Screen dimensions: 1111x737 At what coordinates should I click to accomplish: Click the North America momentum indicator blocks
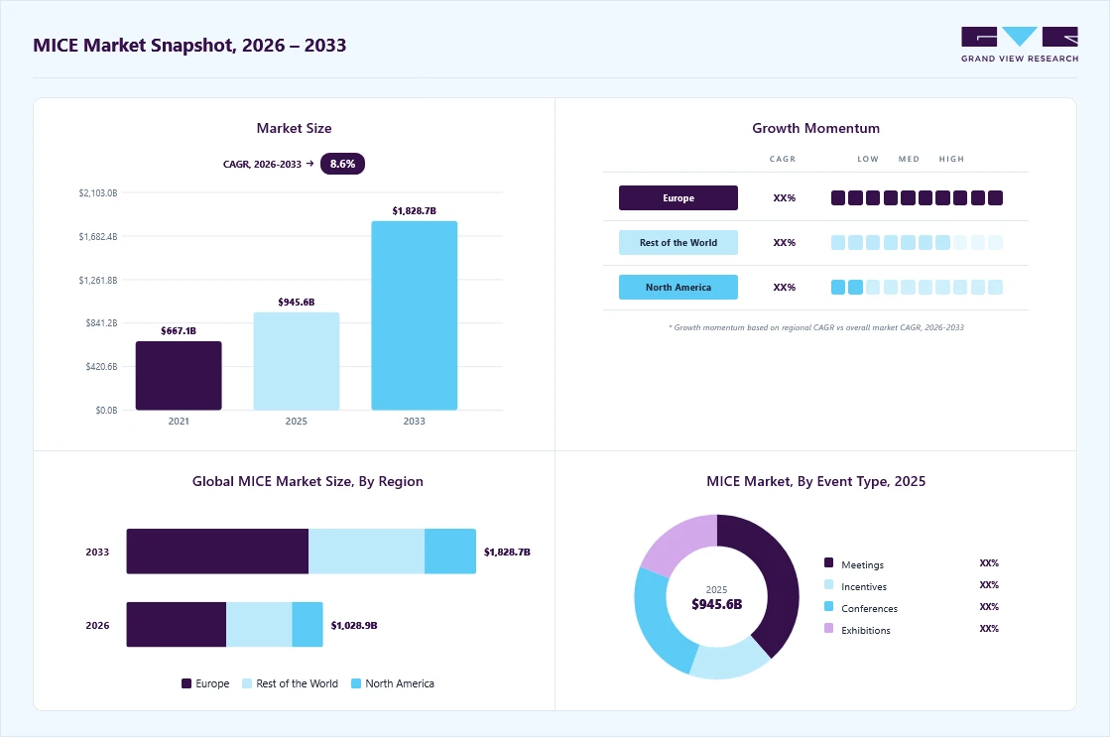(x=917, y=287)
